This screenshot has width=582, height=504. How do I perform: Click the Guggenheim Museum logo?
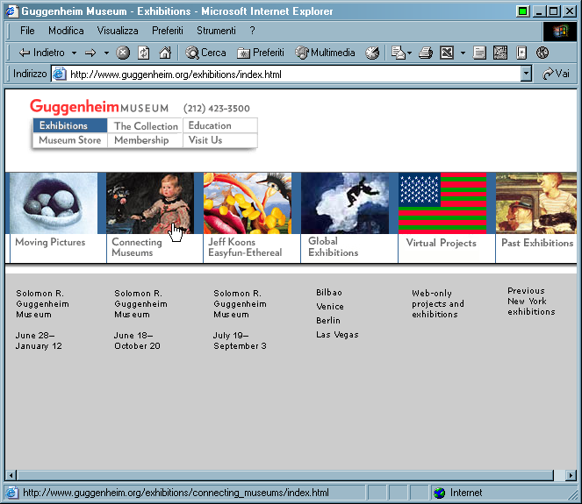tap(99, 107)
